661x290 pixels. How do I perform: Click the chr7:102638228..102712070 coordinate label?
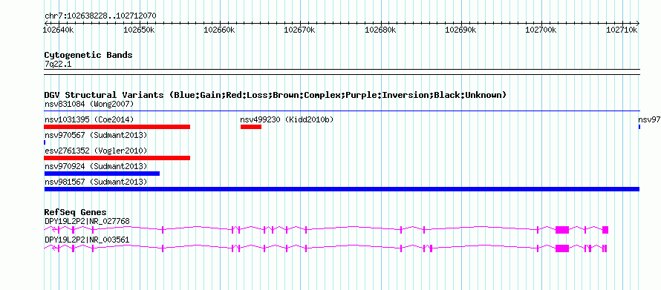pos(100,16)
